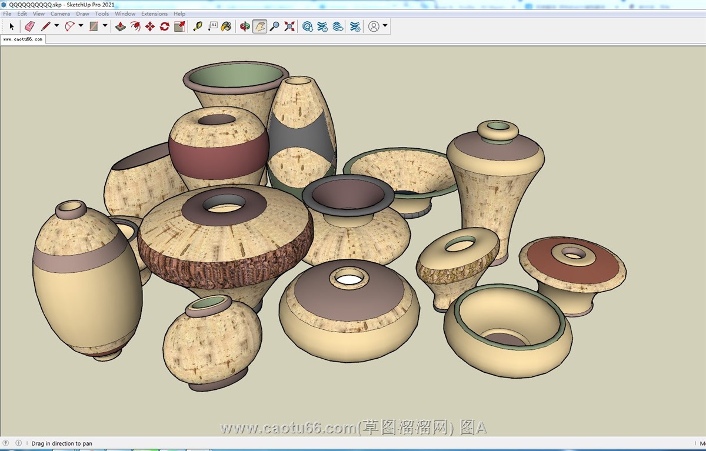Activate the Paint Bucket tool
706x451 pixels.
[227, 26]
